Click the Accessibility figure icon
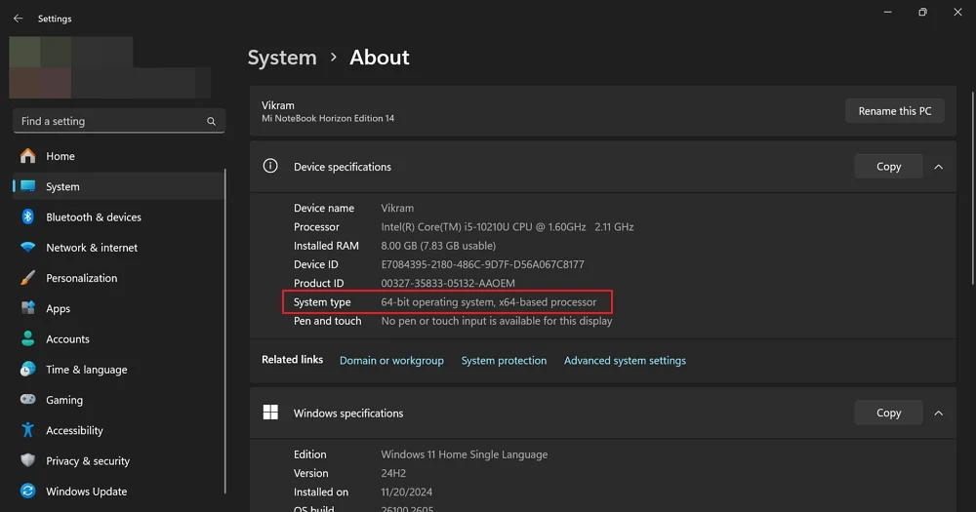Screen dimensions: 976x512 28,430
